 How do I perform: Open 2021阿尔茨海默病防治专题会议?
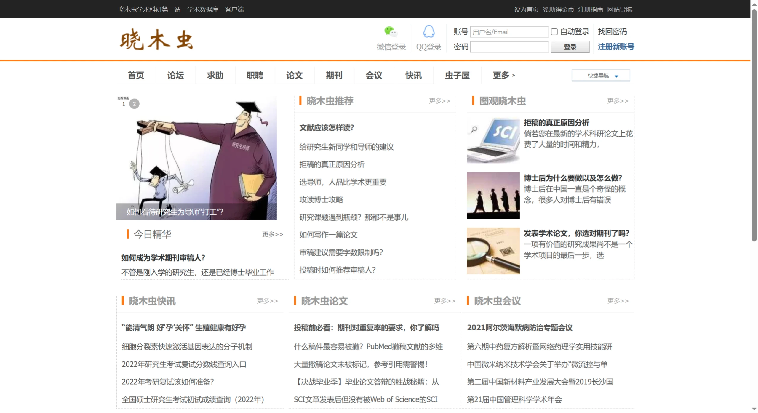(x=519, y=328)
